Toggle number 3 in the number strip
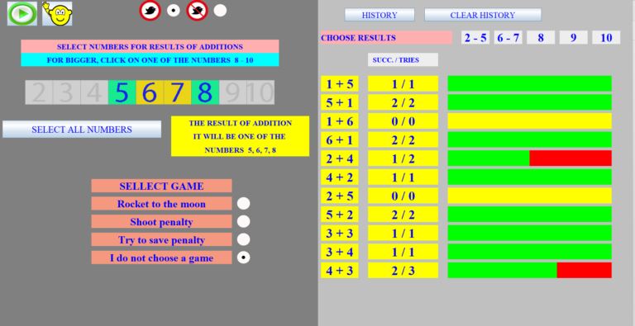Viewport: 635px width, 326px height. pyautogui.click(x=66, y=92)
